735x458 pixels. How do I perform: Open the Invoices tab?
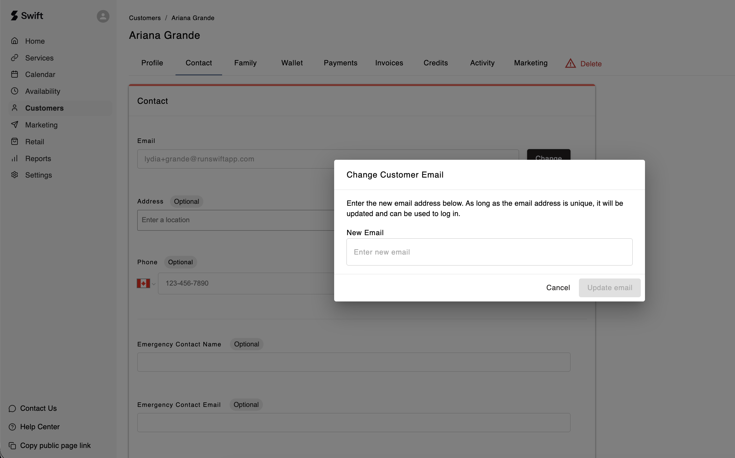[x=389, y=63]
